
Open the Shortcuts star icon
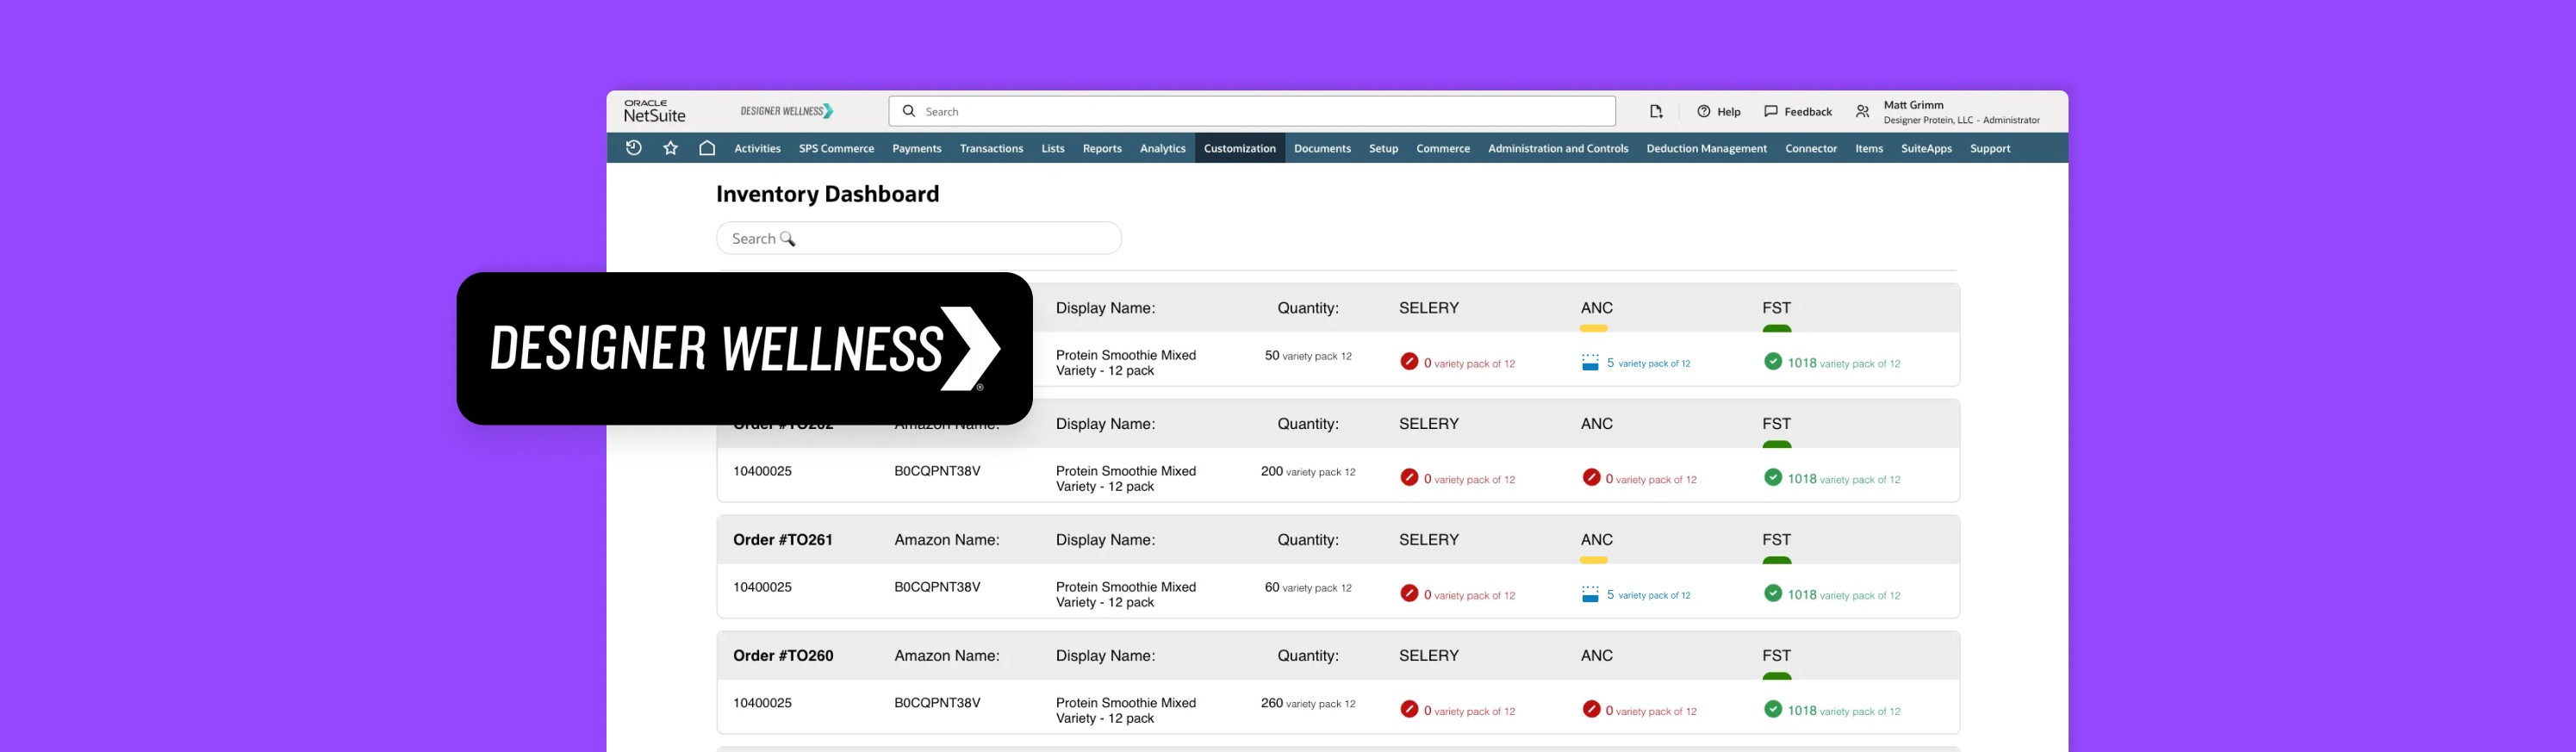point(670,148)
